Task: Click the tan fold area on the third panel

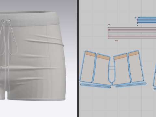Action: pos(121,57)
